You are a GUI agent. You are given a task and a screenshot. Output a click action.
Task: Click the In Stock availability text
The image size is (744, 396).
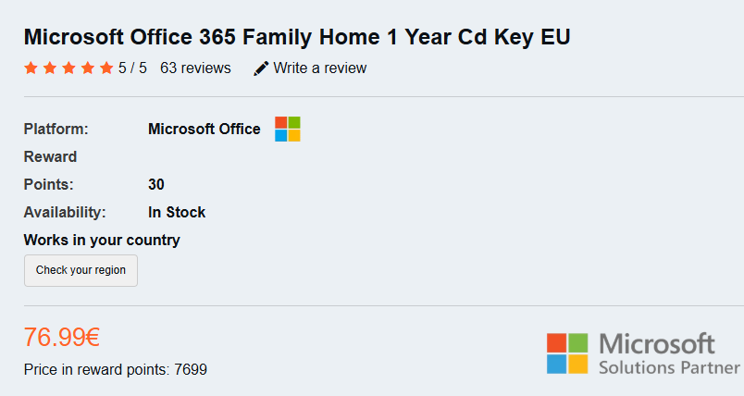[x=177, y=212]
